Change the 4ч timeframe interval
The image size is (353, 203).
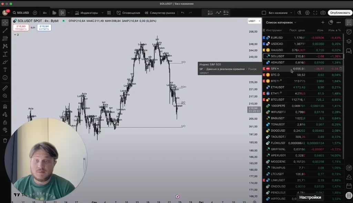tap(44, 13)
